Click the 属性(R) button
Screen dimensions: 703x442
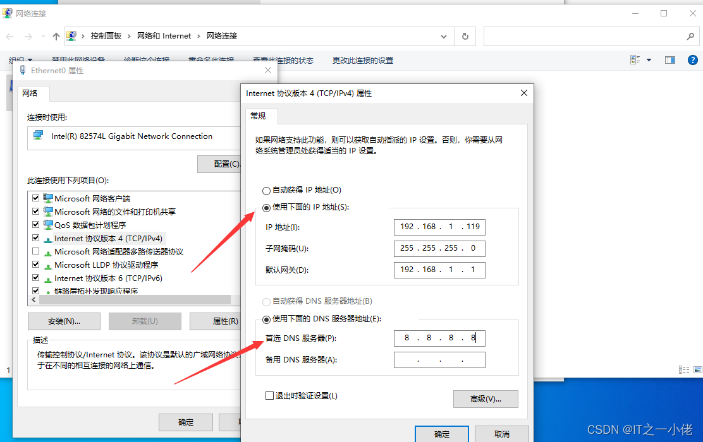(x=215, y=321)
